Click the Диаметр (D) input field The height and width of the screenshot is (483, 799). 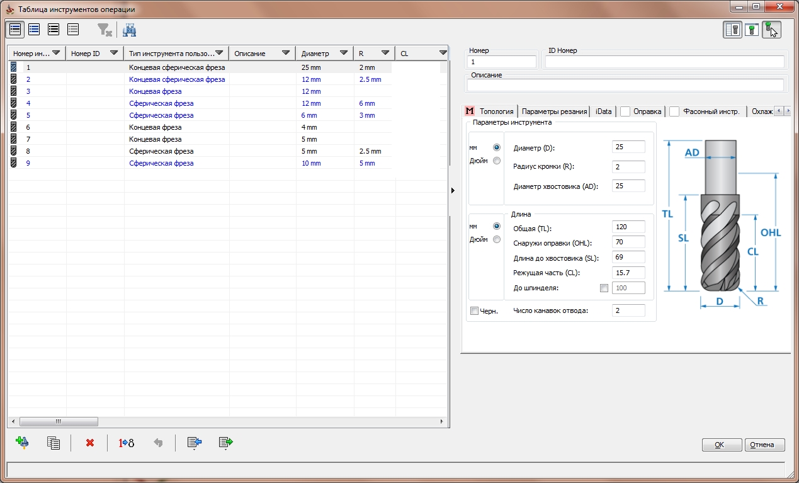tap(628, 147)
